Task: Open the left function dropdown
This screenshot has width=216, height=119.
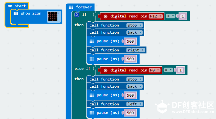Action: click(x=134, y=104)
